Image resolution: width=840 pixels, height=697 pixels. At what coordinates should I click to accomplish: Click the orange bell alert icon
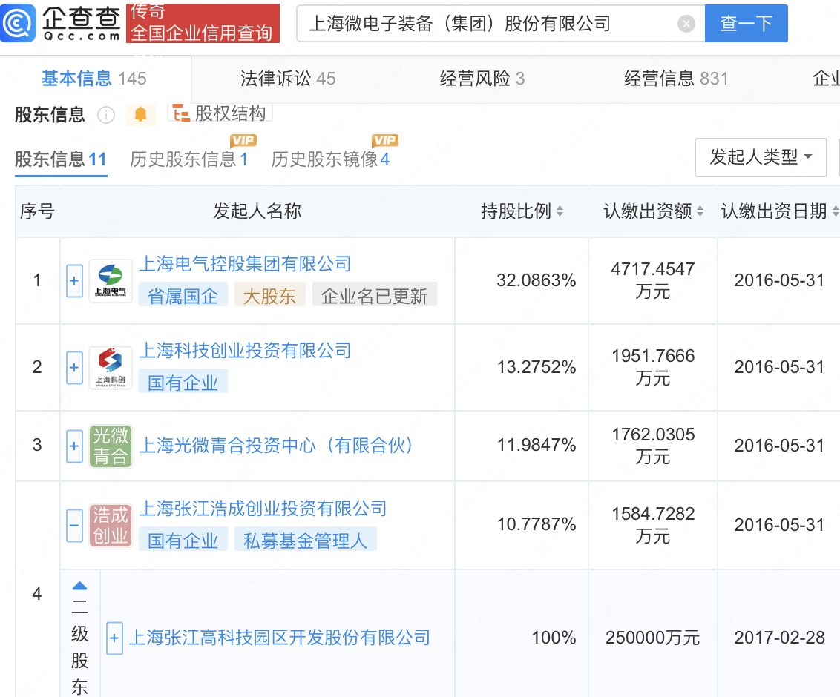tap(140, 114)
